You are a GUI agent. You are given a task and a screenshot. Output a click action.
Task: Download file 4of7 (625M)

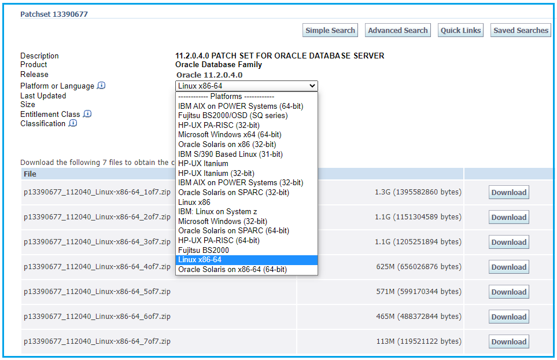[508, 267]
